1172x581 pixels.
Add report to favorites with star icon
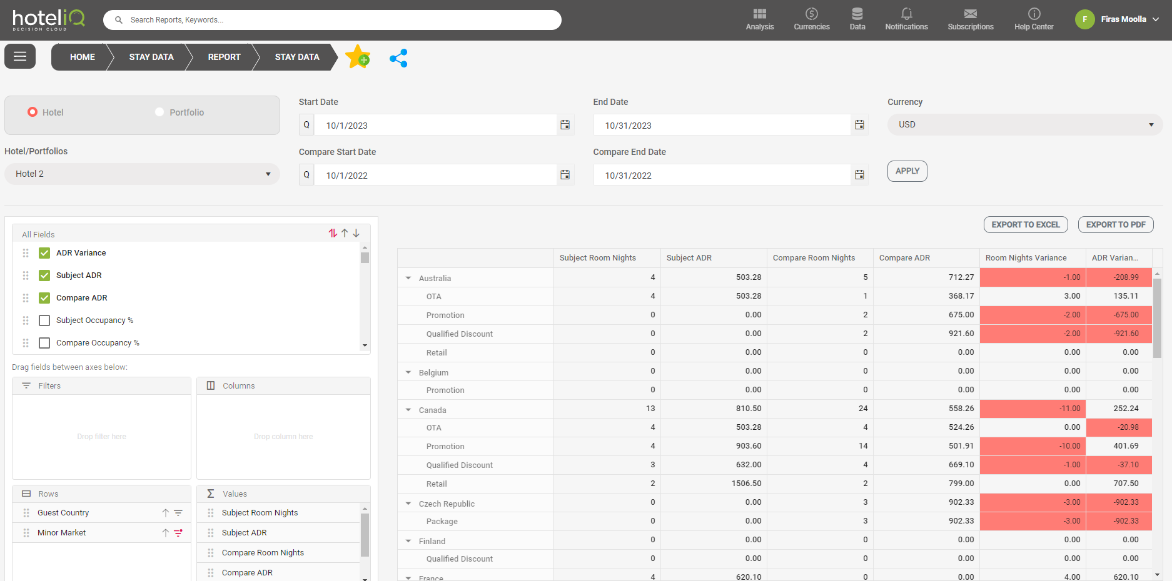coord(357,57)
